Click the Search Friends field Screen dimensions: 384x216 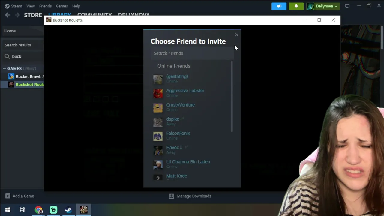click(x=192, y=53)
